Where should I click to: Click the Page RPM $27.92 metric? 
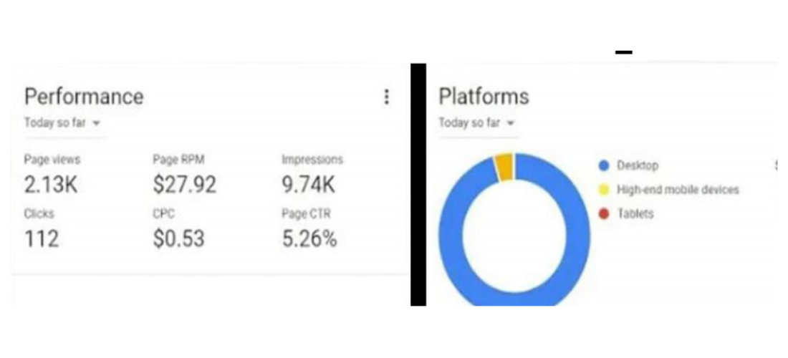184,174
